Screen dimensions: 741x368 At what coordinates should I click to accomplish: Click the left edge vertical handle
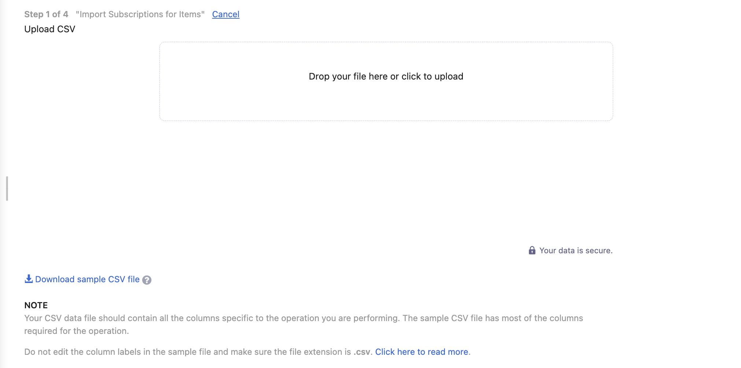point(7,188)
